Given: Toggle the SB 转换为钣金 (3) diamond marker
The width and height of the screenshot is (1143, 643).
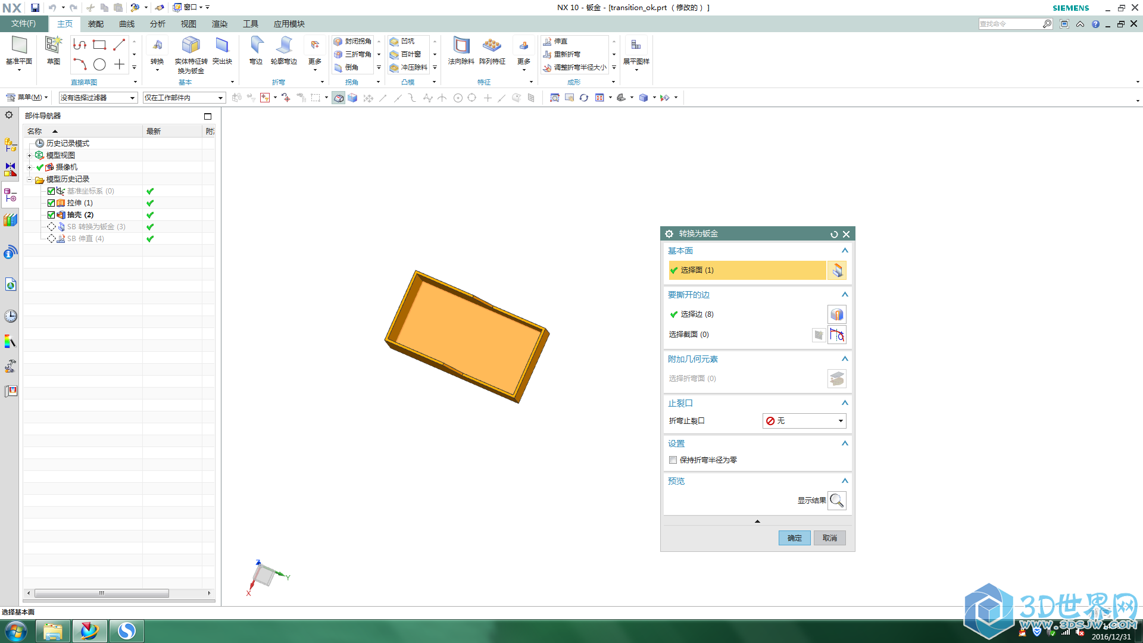Looking at the screenshot, I should pyautogui.click(x=51, y=227).
